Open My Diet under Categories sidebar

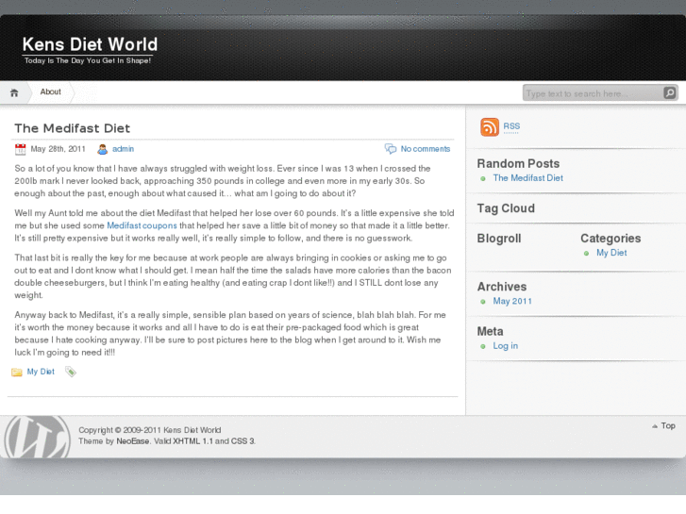tap(611, 253)
